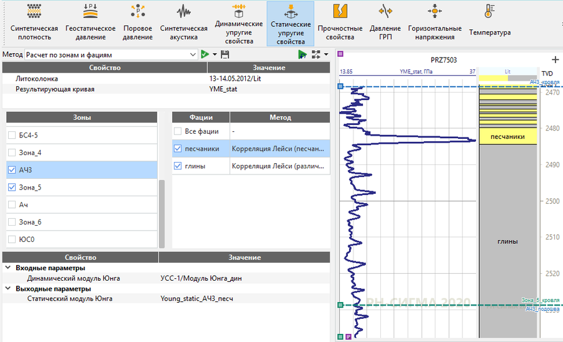Select Geostatic pressure (Геостатическое давление) tool
The width and height of the screenshot is (563, 342).
[x=91, y=23]
